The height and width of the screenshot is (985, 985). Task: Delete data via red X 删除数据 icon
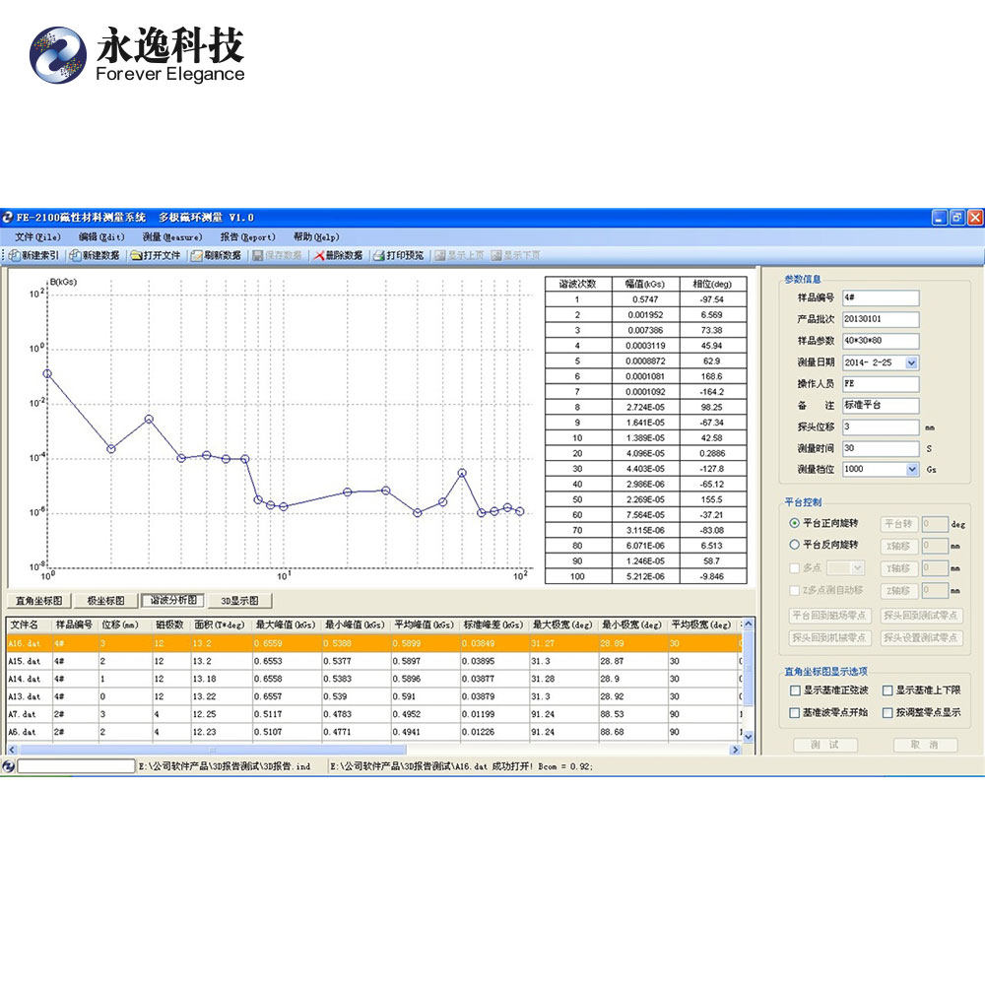[x=319, y=256]
